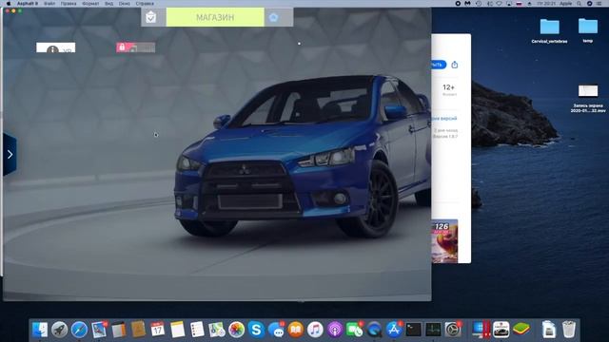Open the Справка menu

[x=145, y=4]
